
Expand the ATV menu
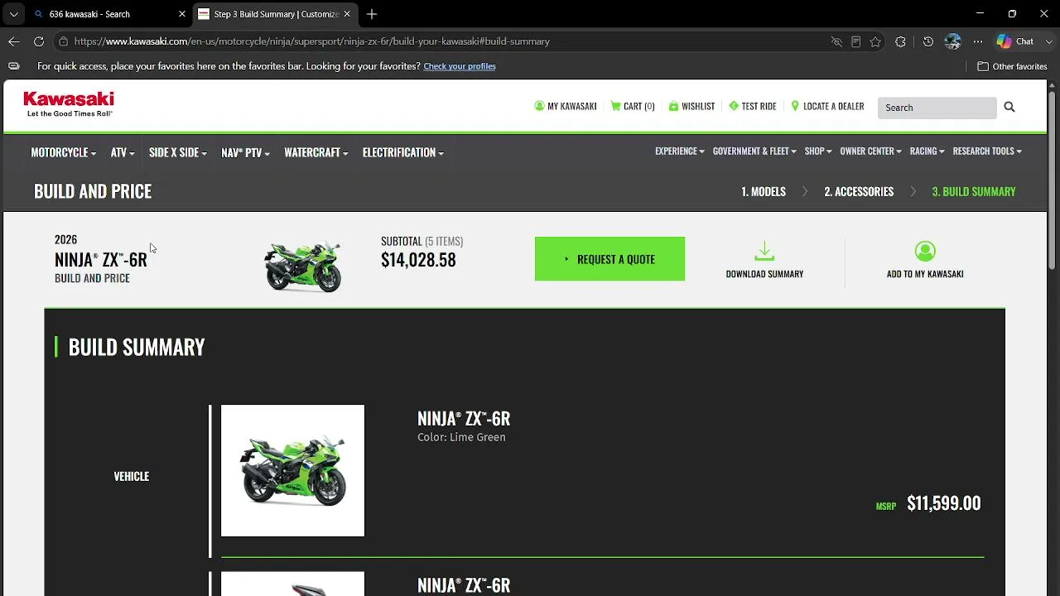click(x=123, y=152)
